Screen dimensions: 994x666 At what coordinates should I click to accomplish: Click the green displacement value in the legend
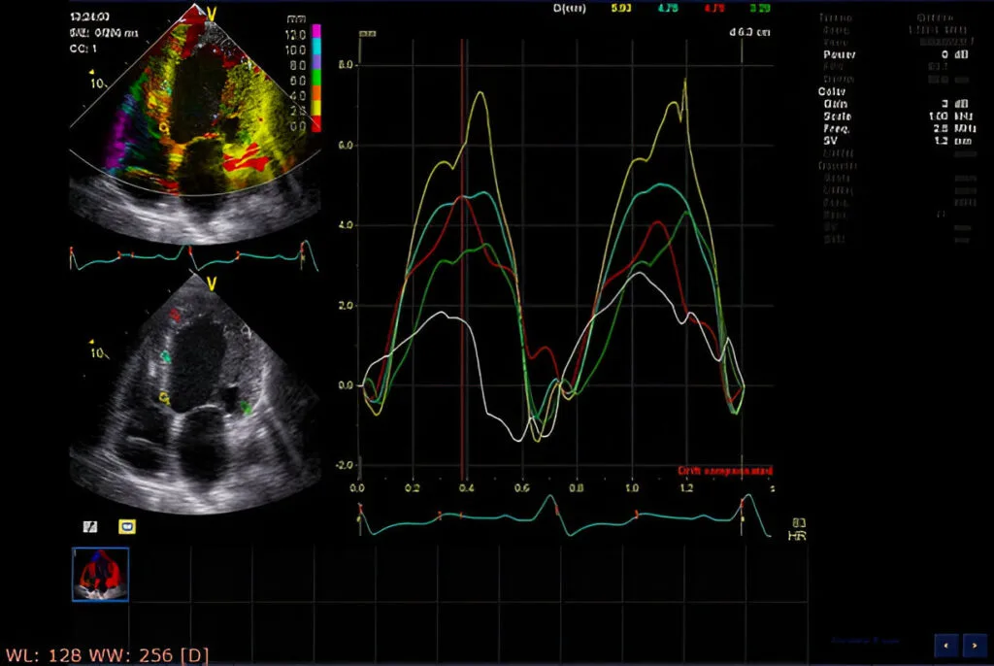(762, 10)
